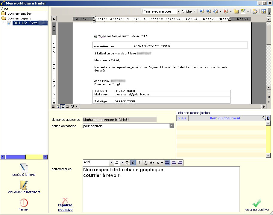
Task: Select the 'courriers arrivées' folder
Action: (19, 13)
